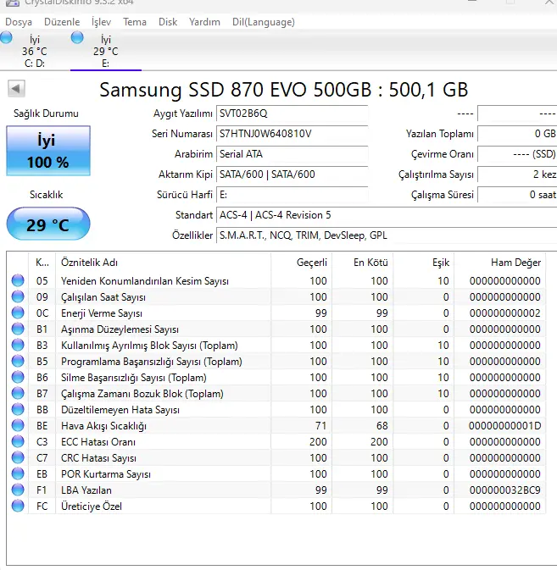Select row POR Kurtarma Sayısı
This screenshot has width=557, height=570.
click(276, 474)
